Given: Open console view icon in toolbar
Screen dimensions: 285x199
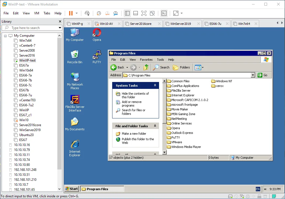Looking at the screenshot, I should click(x=164, y=13).
